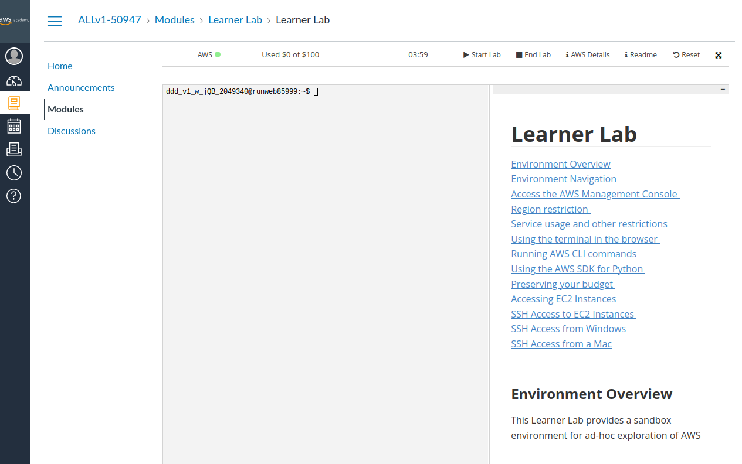Screen dimensions: 742x464
Task: Open the Discussions section
Action: coord(72,131)
